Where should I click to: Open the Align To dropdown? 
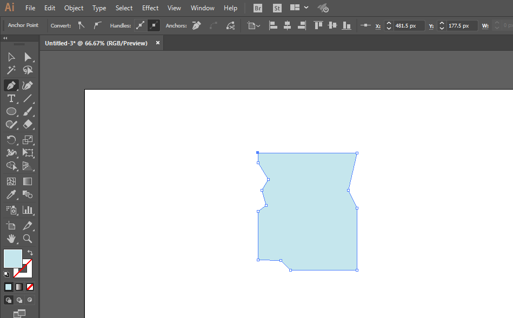254,25
